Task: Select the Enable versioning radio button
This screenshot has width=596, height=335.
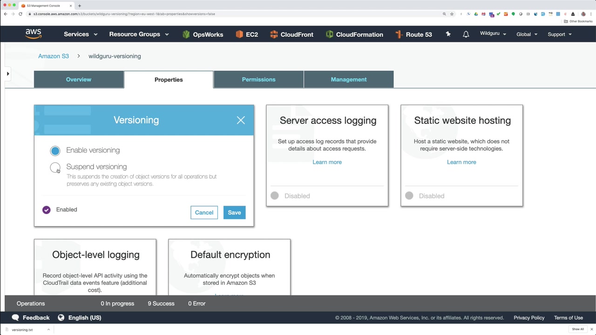Action: (55, 151)
